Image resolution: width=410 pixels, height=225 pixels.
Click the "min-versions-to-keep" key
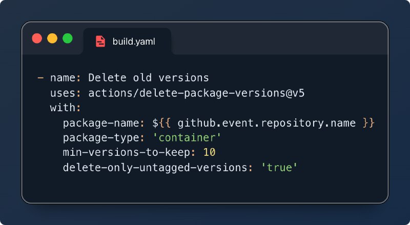click(x=130, y=153)
